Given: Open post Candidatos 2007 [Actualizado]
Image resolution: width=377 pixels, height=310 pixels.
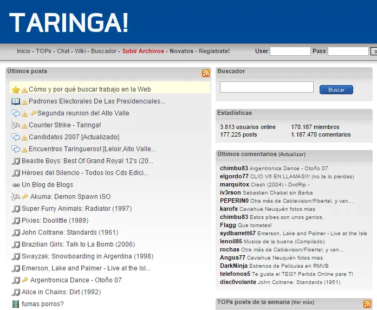Looking at the screenshot, I should pos(74,137).
